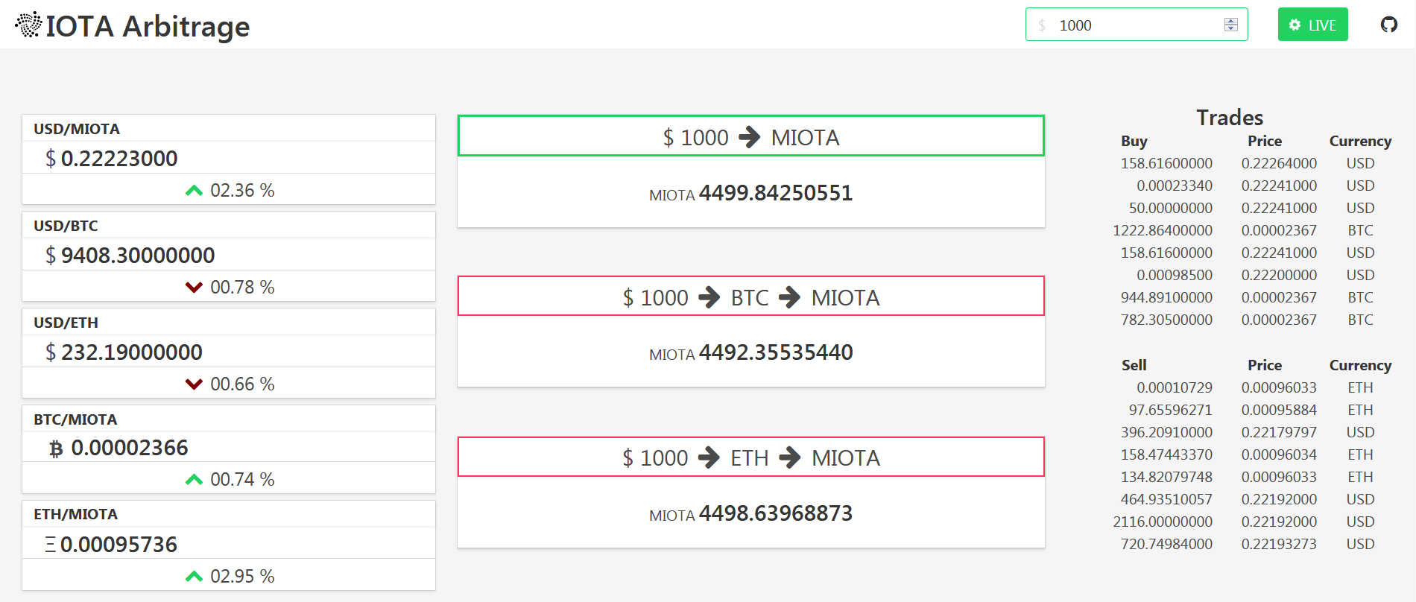Click the green up arrow beside 02.36 %
Screen dimensions: 1416x602
194,191
